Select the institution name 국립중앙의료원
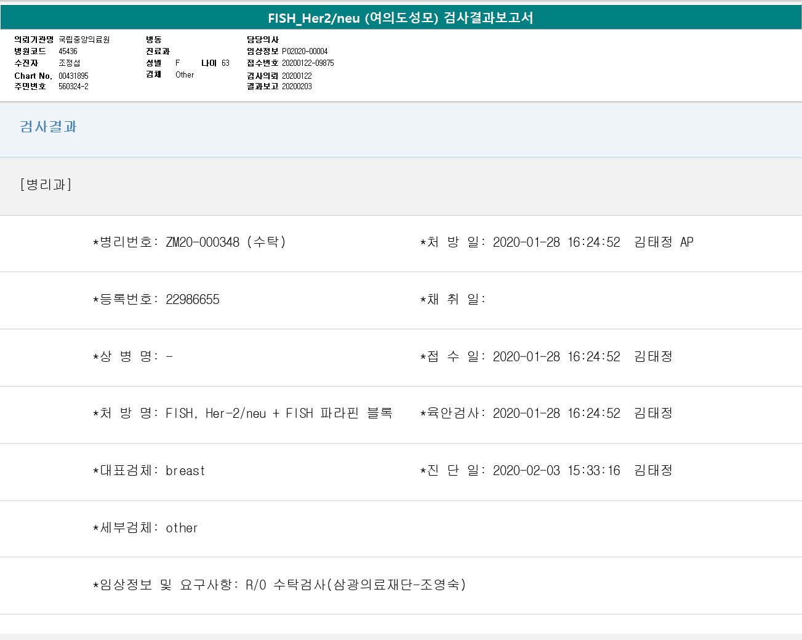This screenshot has height=640, width=802. (84, 39)
